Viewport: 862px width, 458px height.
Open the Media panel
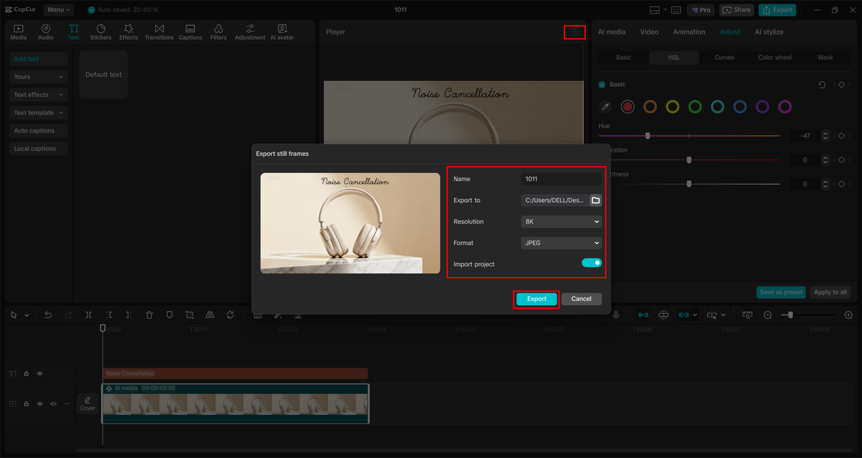pyautogui.click(x=18, y=32)
